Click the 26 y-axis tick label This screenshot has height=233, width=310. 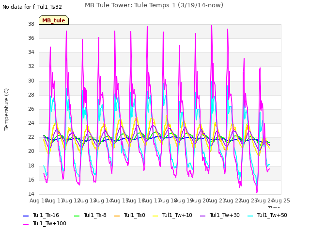click(31, 109)
